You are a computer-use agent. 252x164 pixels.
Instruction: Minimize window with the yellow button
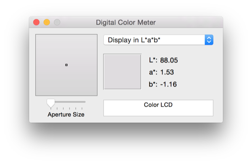47,22
